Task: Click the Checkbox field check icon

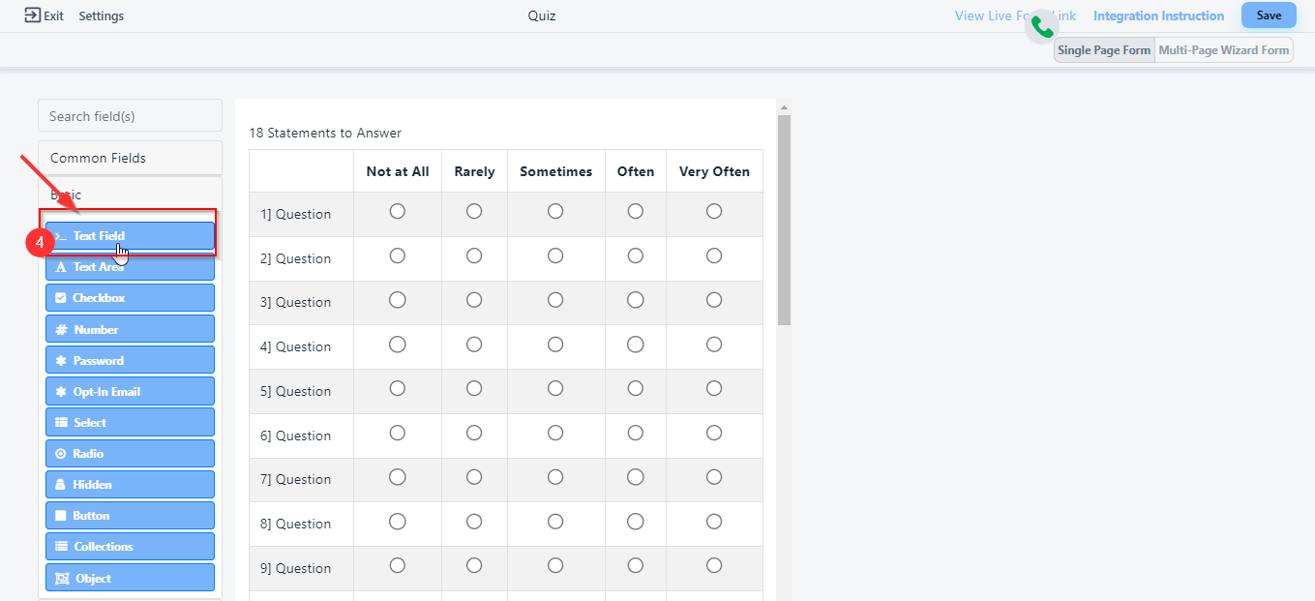Action: (61, 298)
